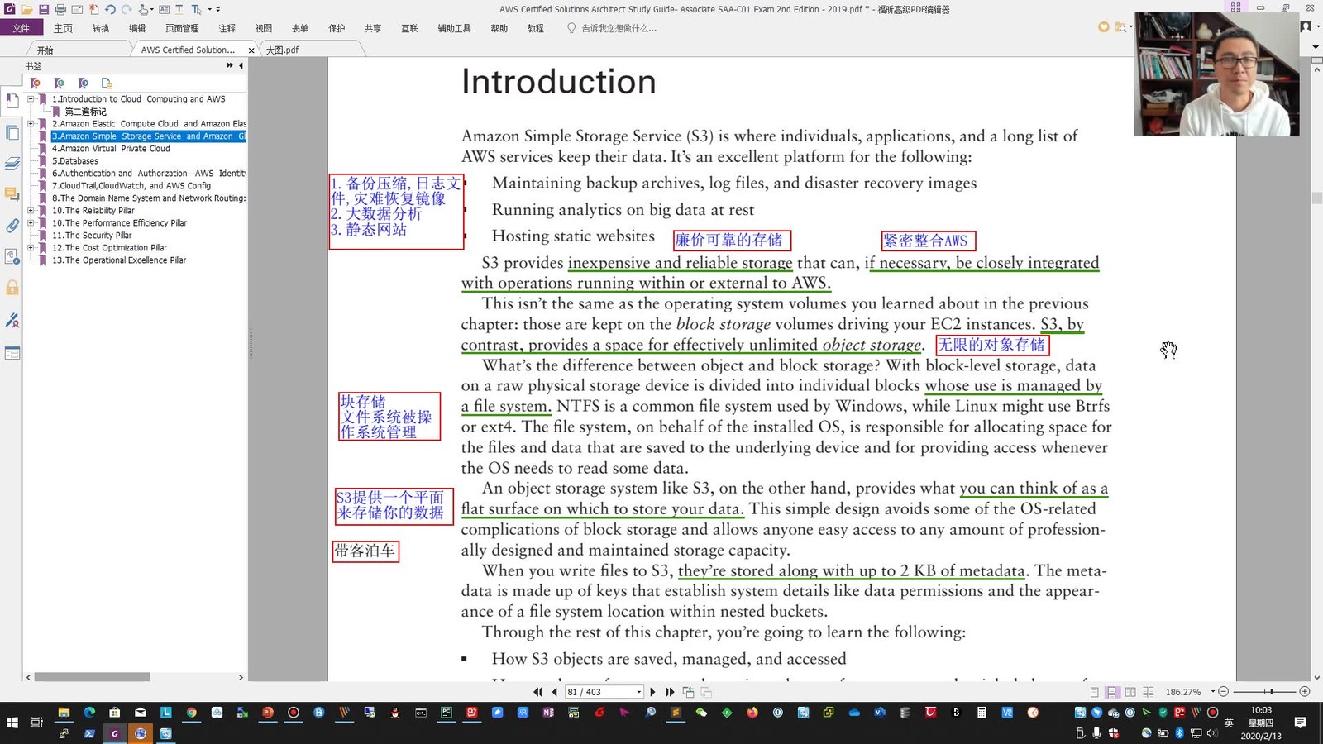Collapse the bookmarks panel with left arrow

(x=241, y=65)
